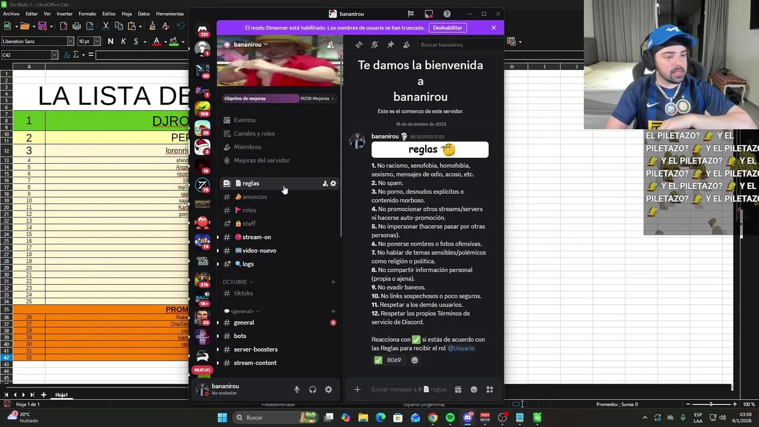
Task: Open bananirou server name dropdown
Action: (250, 44)
